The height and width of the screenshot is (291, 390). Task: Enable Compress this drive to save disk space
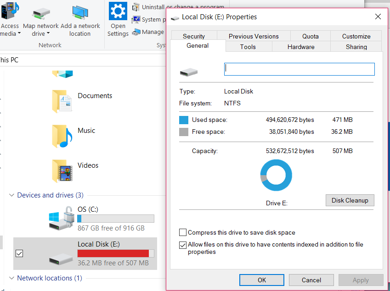coord(183,232)
